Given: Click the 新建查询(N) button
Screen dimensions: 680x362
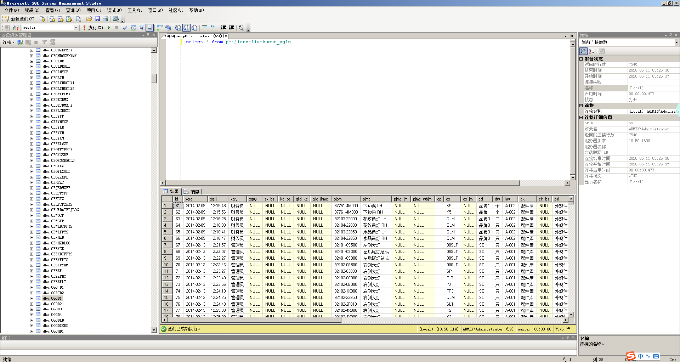Looking at the screenshot, I should coord(19,19).
